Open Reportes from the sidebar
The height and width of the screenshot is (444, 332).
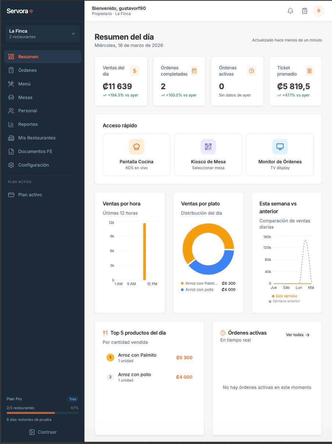(28, 124)
